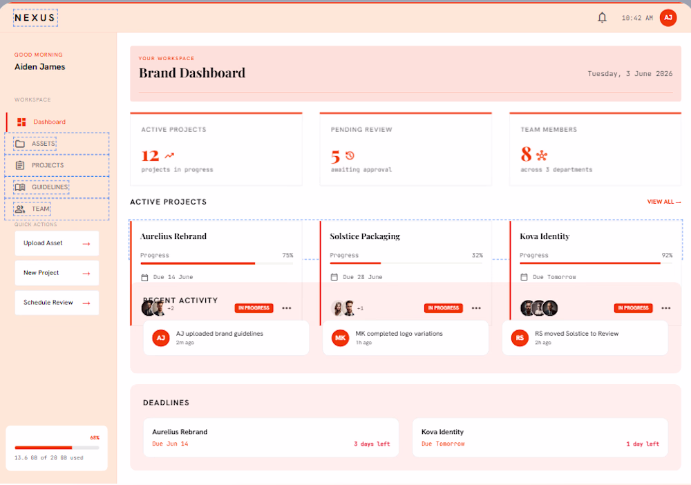Click the date 'Tuesday, 3 June 2026'
This screenshot has height=485, width=691.
[630, 73]
